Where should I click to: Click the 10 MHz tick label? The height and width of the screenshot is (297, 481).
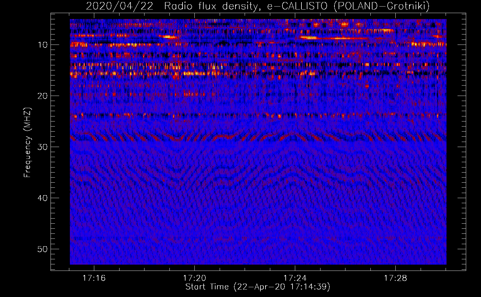click(43, 45)
